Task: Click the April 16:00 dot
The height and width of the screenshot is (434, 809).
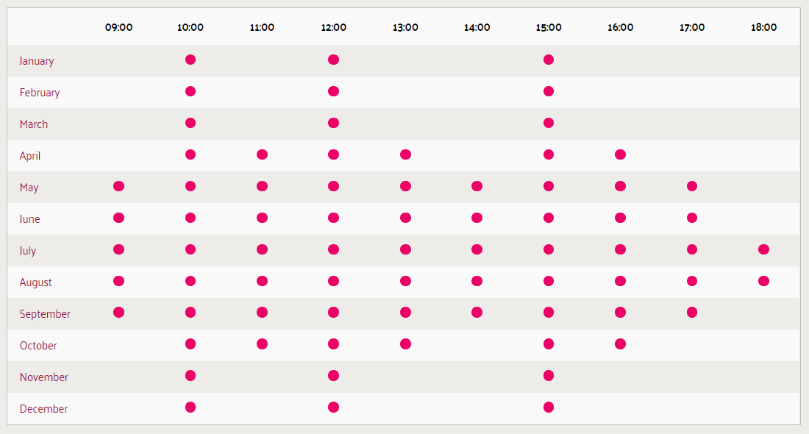Action: (620, 154)
